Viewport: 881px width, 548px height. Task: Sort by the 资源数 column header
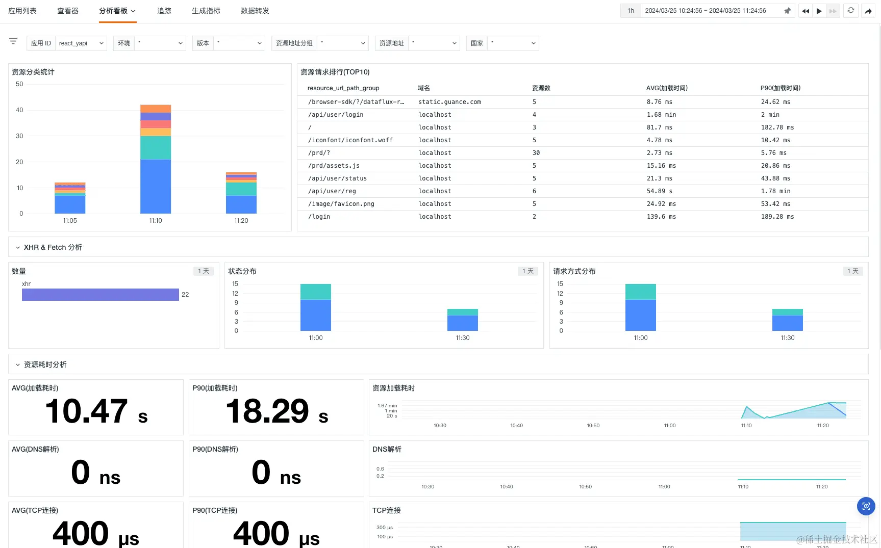pos(541,88)
